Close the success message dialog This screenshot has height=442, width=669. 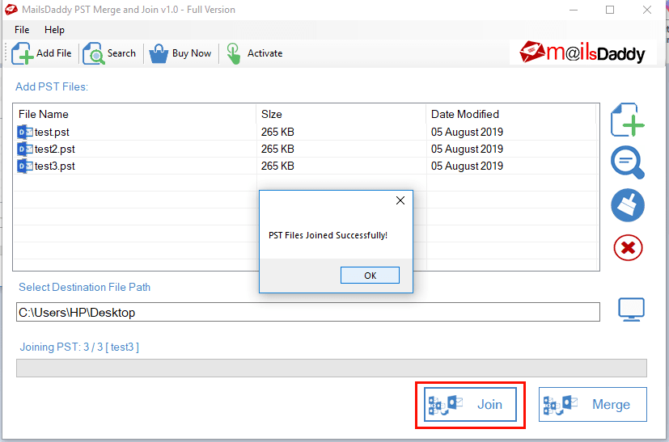click(x=400, y=200)
